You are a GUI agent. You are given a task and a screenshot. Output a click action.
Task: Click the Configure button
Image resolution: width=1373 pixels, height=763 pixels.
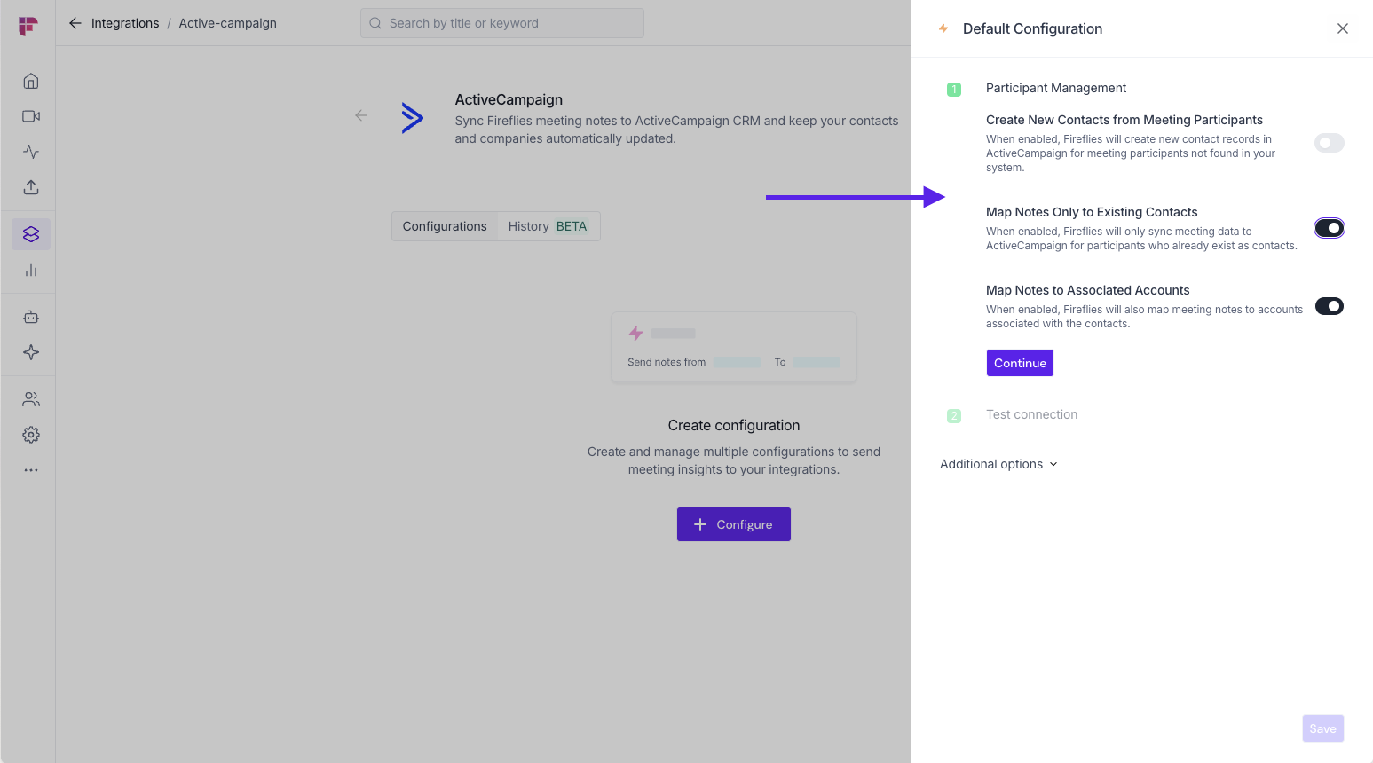(x=733, y=524)
